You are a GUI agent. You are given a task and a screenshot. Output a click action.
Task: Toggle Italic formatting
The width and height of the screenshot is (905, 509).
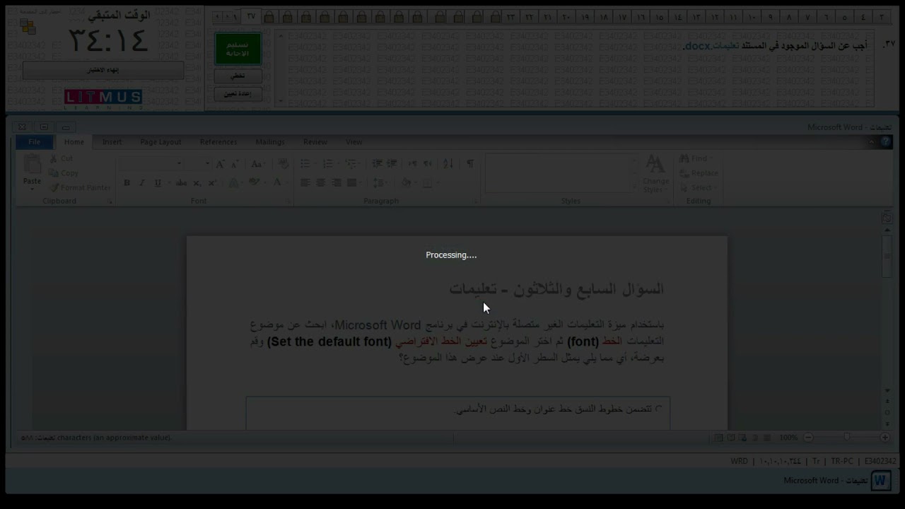[141, 182]
